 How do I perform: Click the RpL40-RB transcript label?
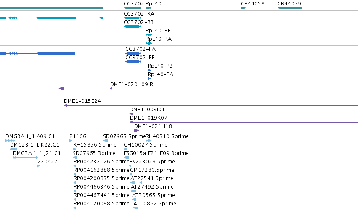158,31
